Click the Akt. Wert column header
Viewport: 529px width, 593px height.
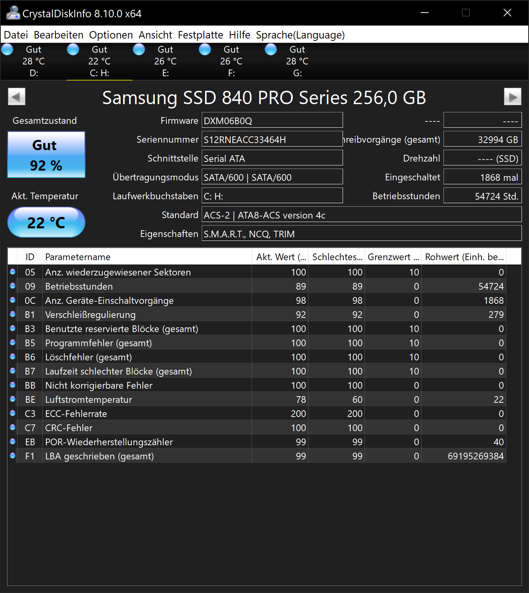click(x=280, y=257)
